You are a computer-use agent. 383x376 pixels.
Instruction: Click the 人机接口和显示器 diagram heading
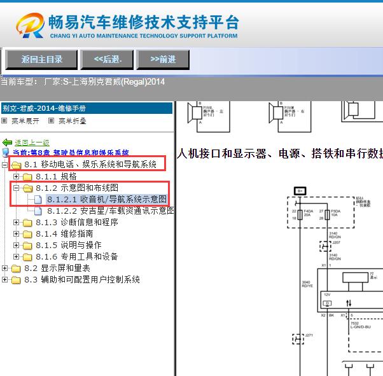click(x=280, y=154)
